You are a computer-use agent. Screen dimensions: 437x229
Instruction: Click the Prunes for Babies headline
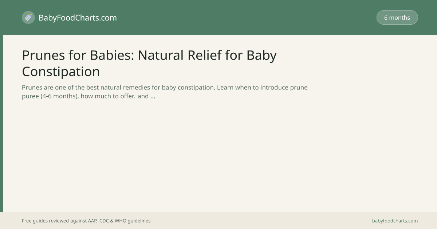[149, 63]
